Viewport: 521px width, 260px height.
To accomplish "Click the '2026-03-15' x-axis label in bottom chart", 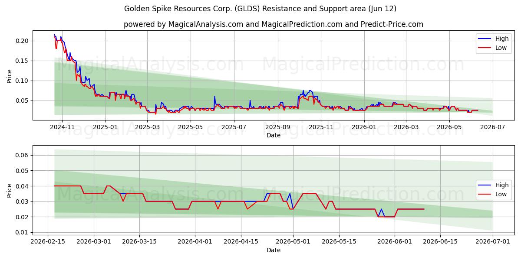I will pyautogui.click(x=140, y=242).
